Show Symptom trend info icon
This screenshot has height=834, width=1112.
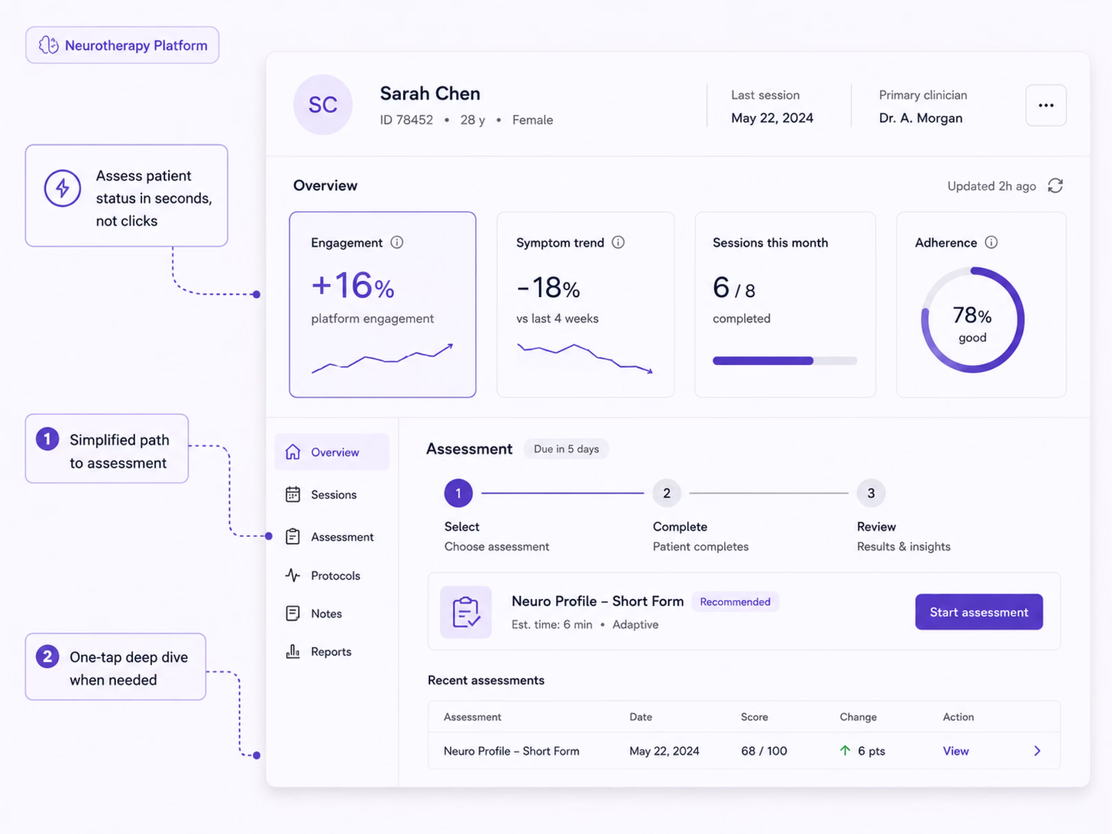click(618, 242)
